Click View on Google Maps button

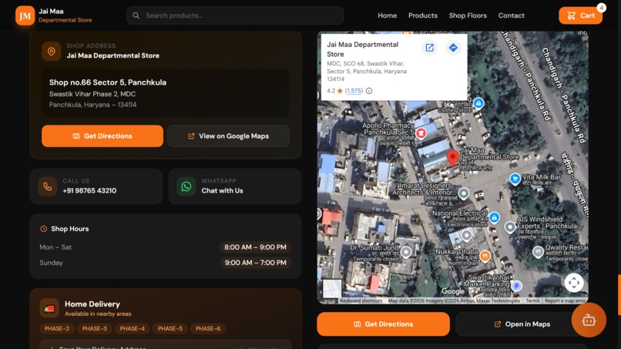point(228,136)
